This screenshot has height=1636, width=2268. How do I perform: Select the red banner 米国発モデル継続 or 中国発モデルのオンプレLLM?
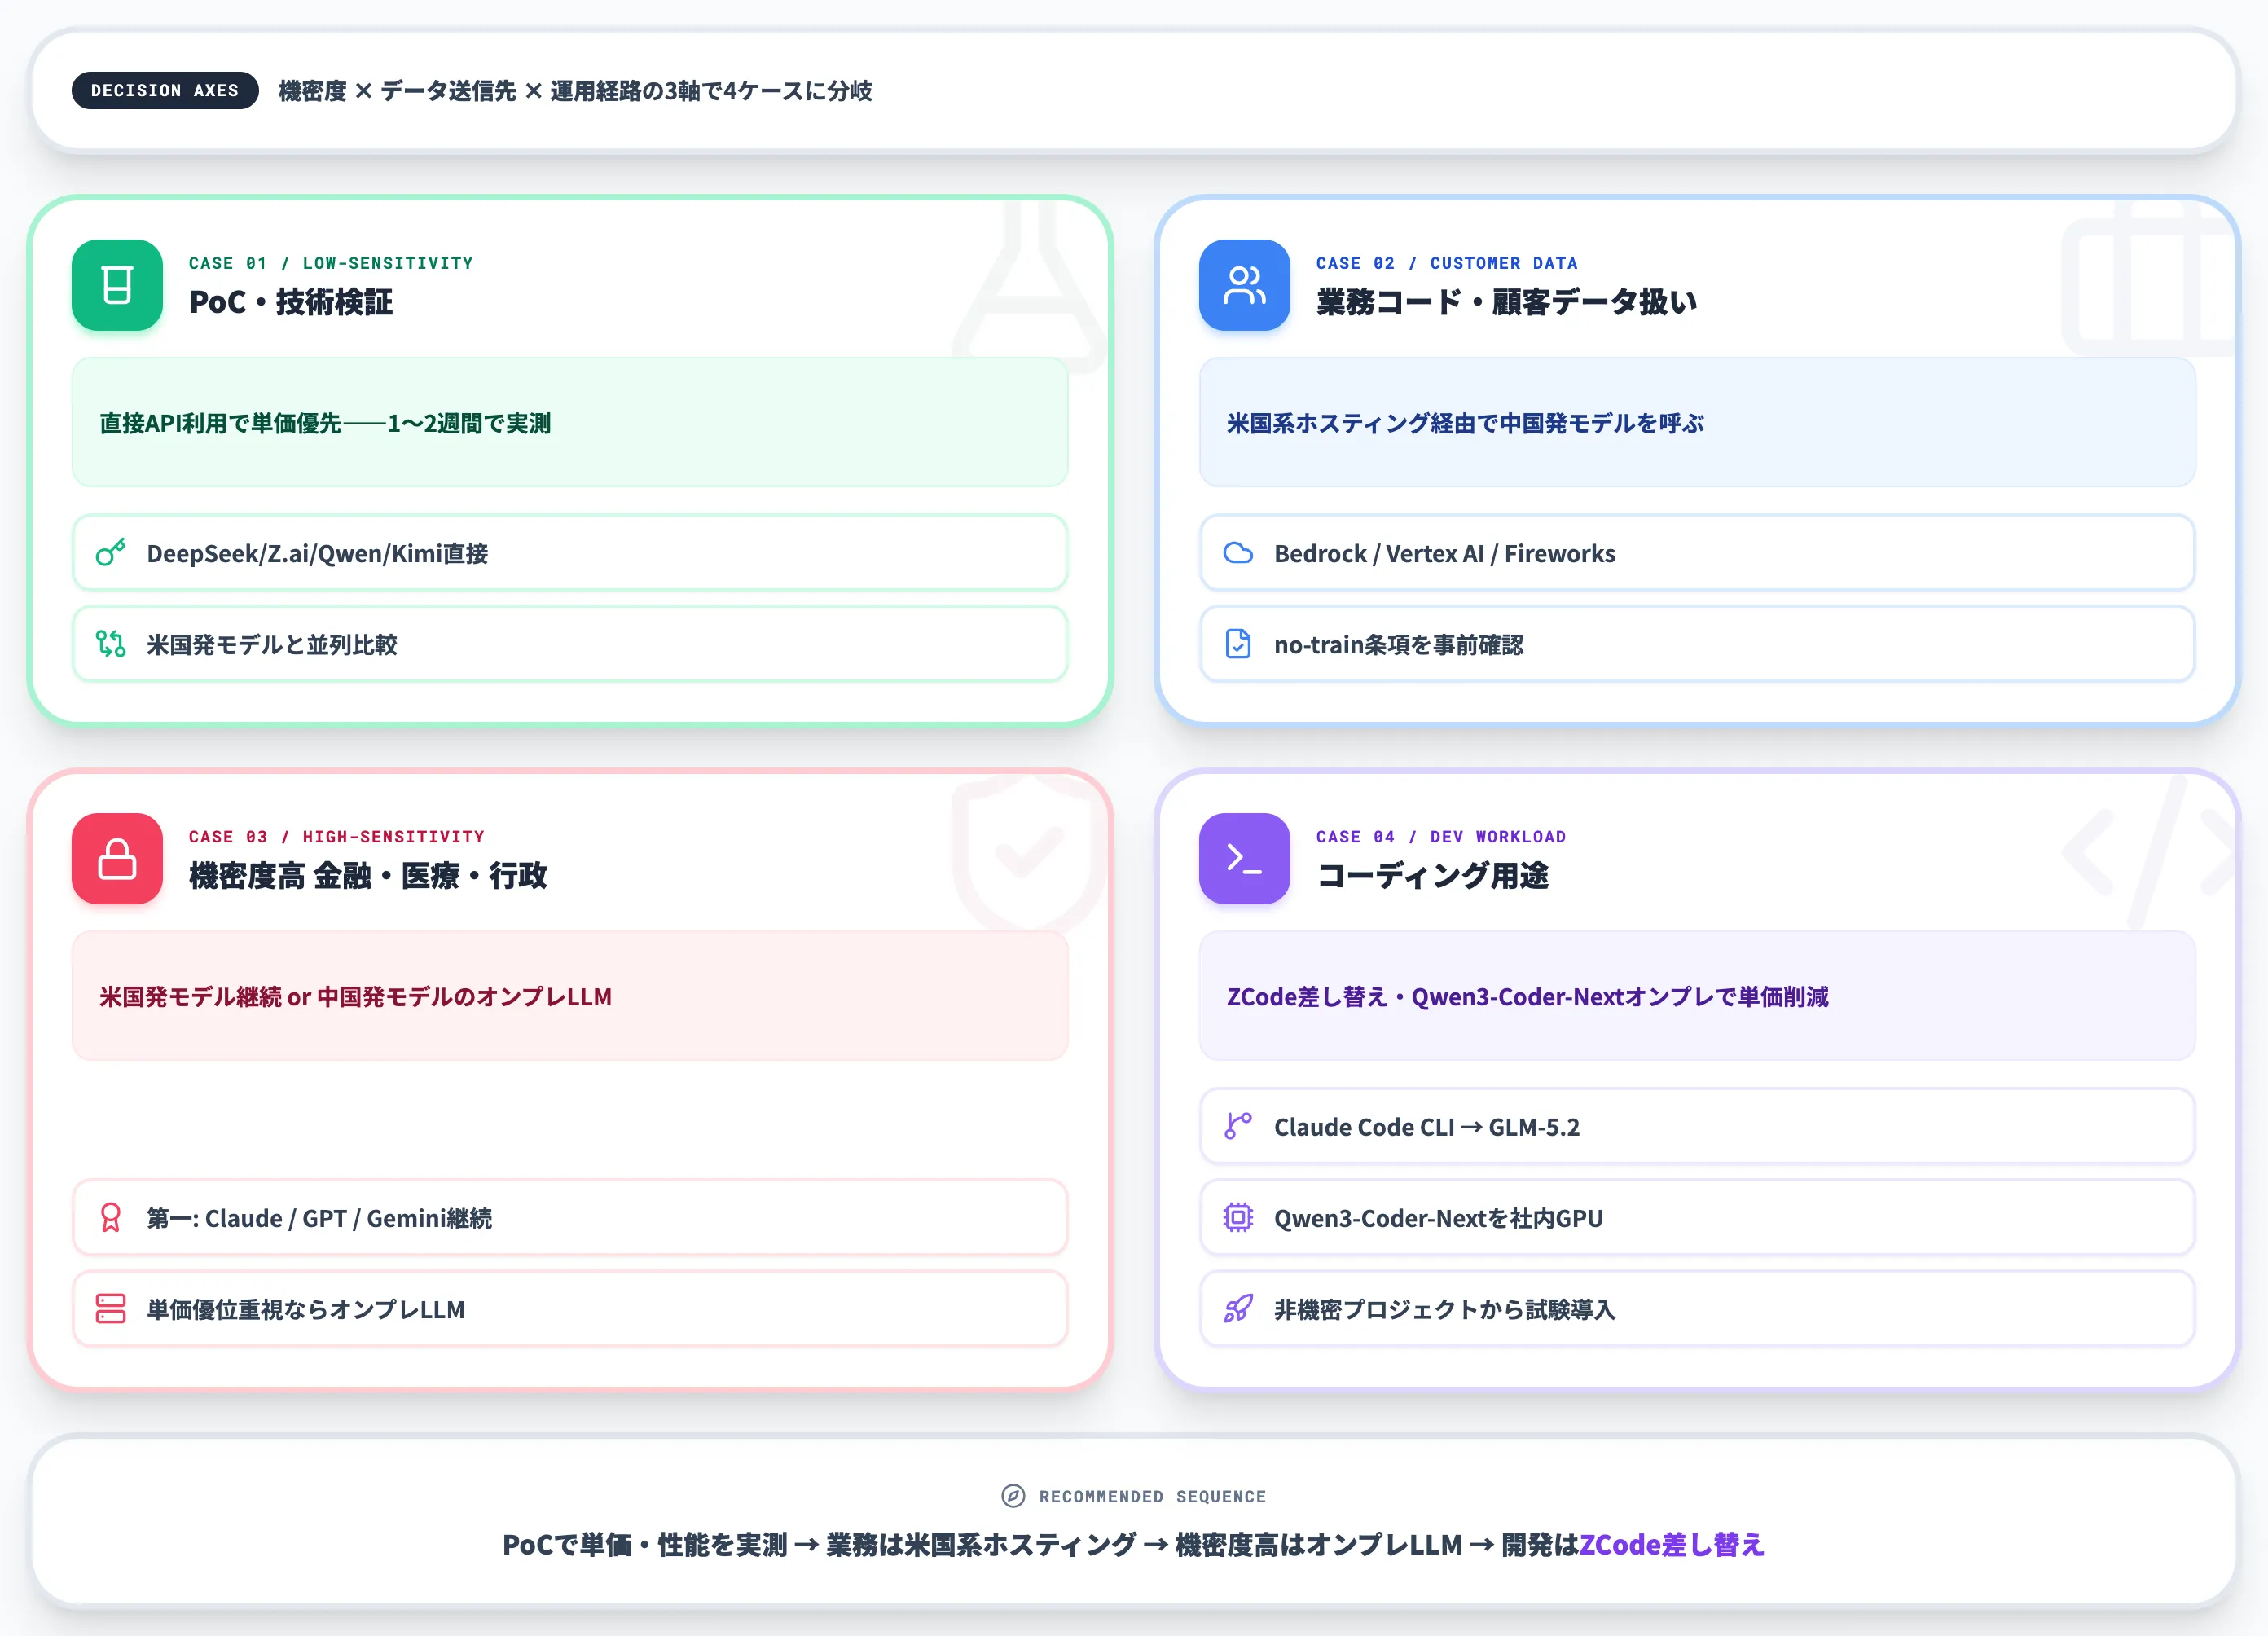[570, 996]
